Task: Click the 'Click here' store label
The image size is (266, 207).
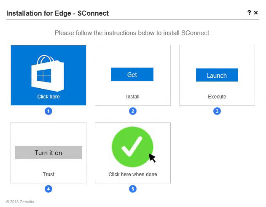Action: [48, 97]
